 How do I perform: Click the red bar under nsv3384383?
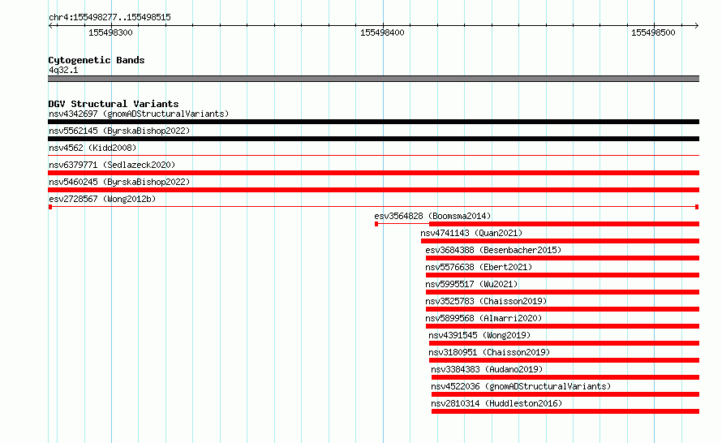[x=565, y=377]
